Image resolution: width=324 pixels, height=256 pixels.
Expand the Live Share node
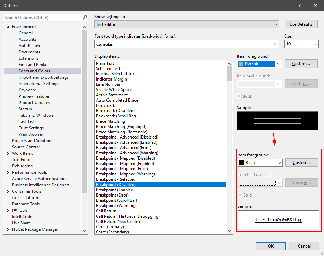click(x=8, y=223)
